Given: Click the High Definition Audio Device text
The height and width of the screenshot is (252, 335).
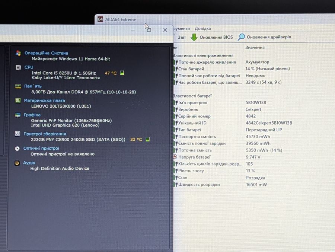Looking at the screenshot, I should [x=60, y=168].
